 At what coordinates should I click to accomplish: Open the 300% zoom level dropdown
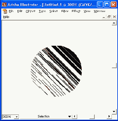coord(17,117)
